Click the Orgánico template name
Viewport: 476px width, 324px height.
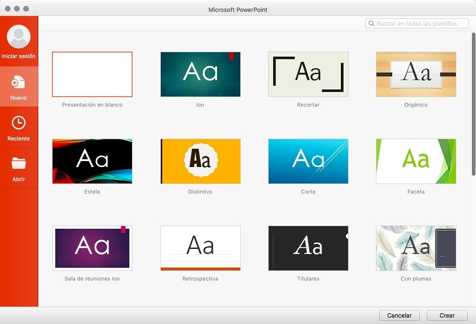tap(416, 105)
